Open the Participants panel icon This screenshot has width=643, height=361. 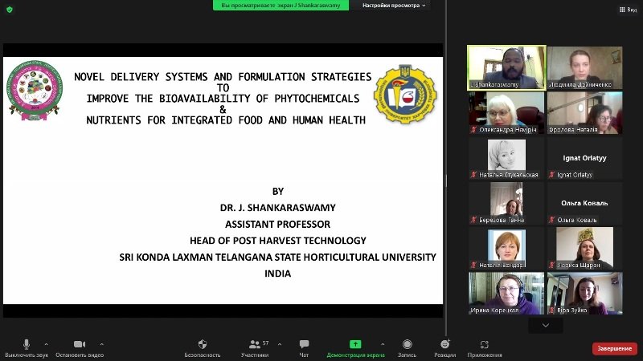(x=255, y=344)
